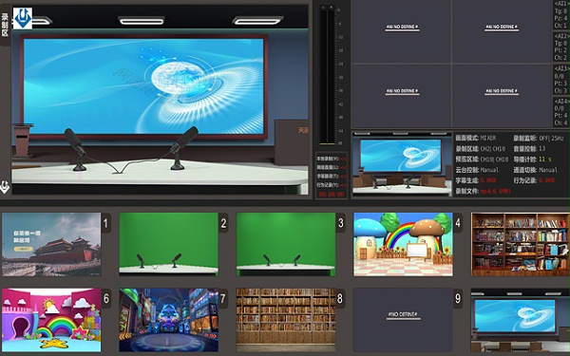The height and width of the screenshot is (356, 570).
Task: Click the small logo icon at bottom-left of preview
Action: coord(5,187)
